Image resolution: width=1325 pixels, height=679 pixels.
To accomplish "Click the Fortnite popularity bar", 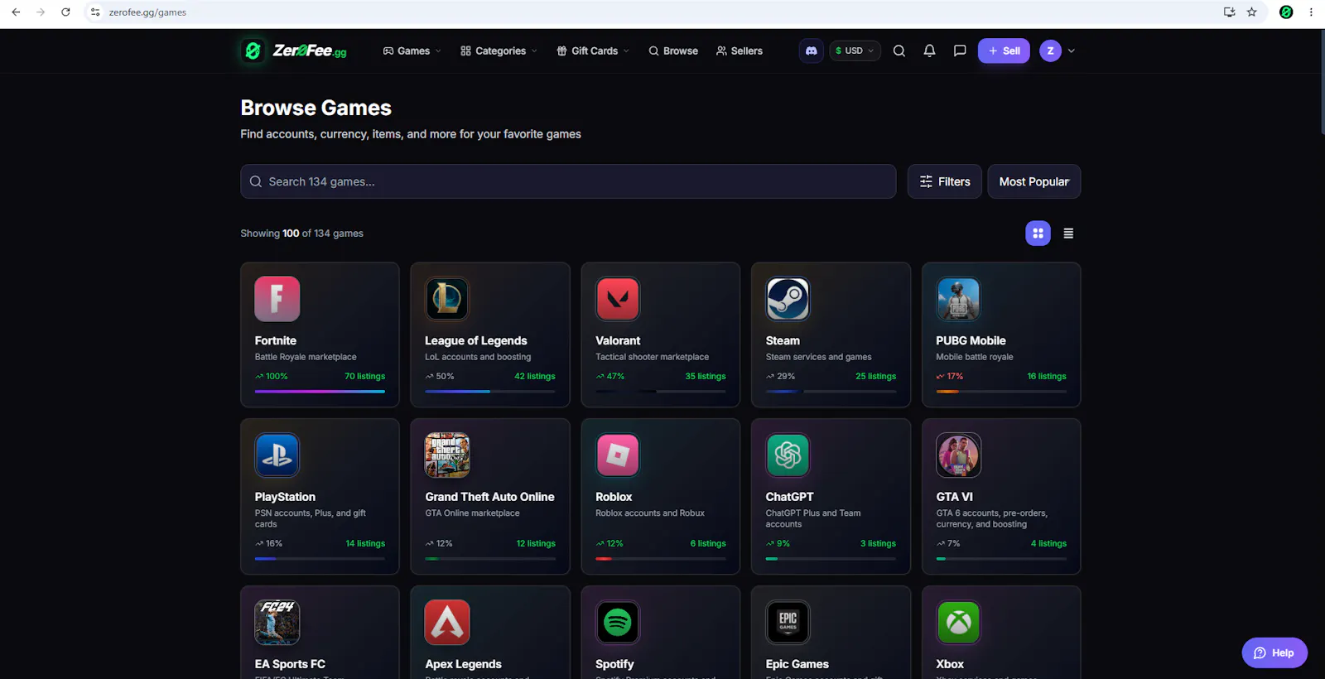I will pyautogui.click(x=320, y=391).
